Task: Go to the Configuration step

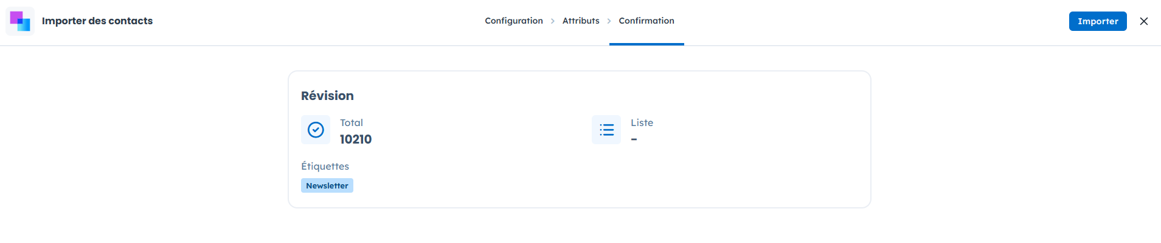Action: click(x=513, y=21)
